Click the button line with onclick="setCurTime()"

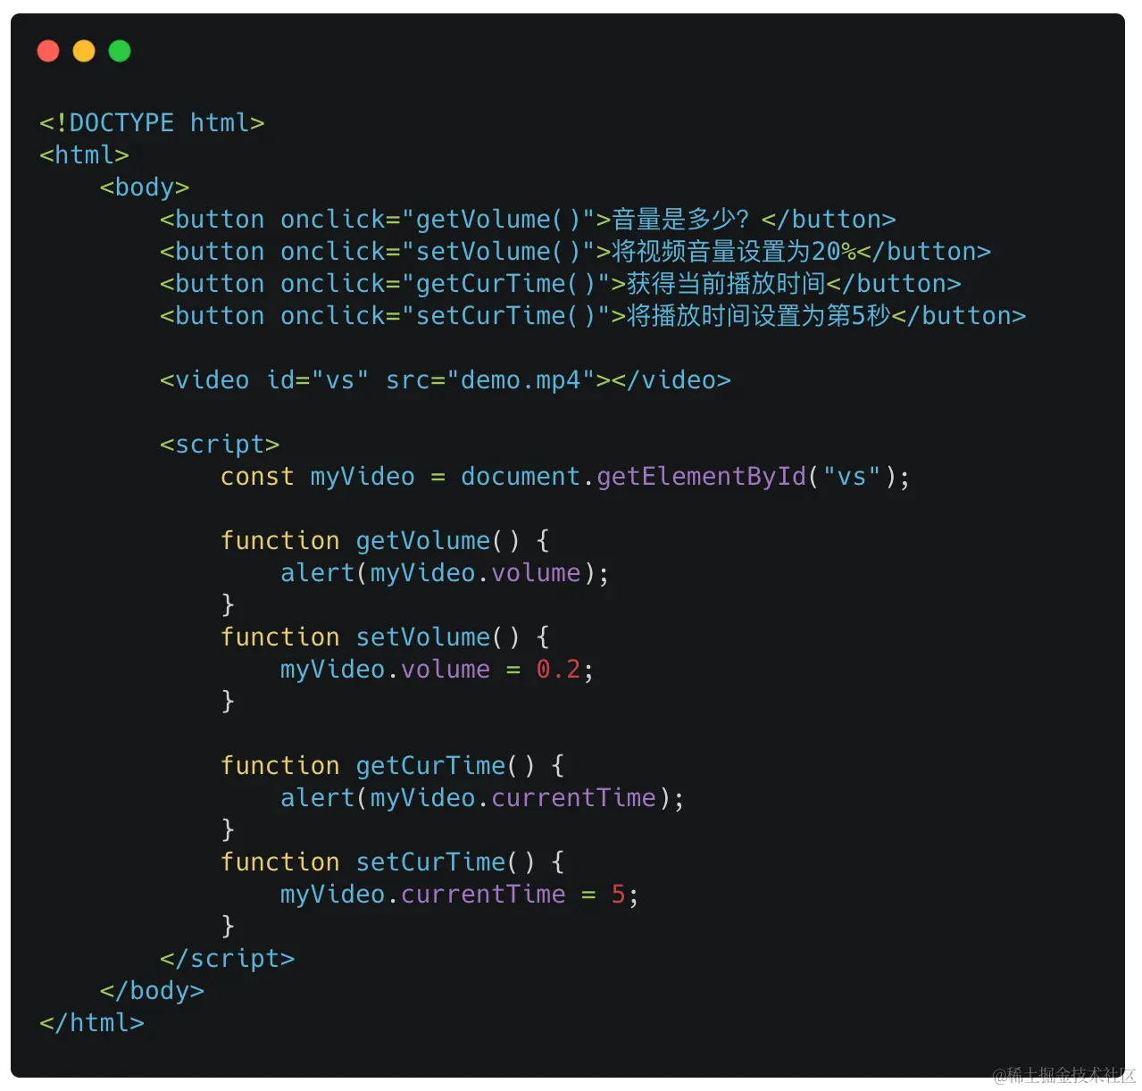[x=593, y=315]
